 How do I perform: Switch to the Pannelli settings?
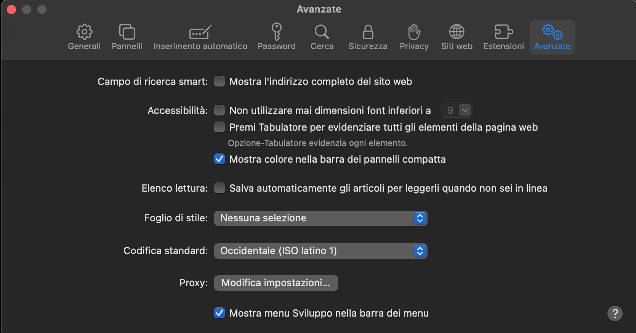tap(127, 36)
